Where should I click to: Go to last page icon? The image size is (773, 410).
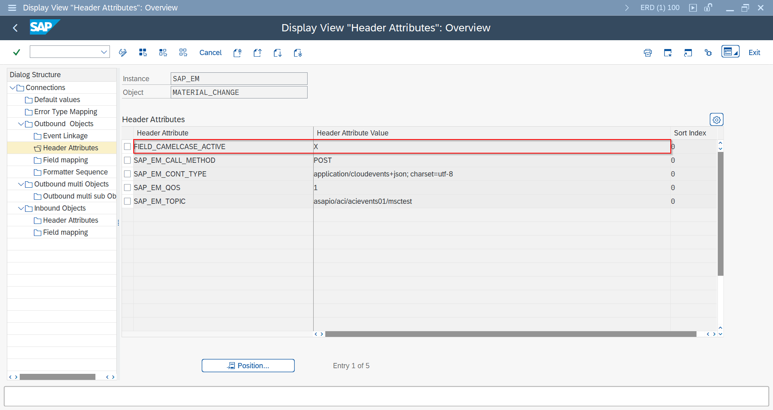pos(298,53)
